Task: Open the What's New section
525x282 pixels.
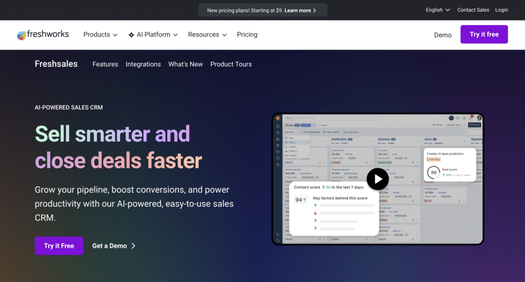Action: (186, 64)
